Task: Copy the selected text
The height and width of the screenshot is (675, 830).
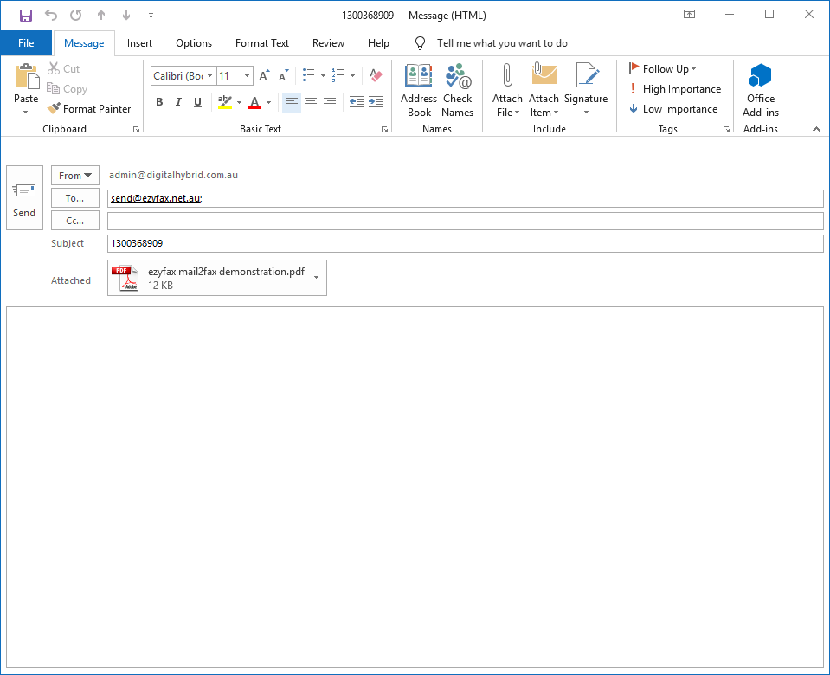Action: [x=68, y=89]
